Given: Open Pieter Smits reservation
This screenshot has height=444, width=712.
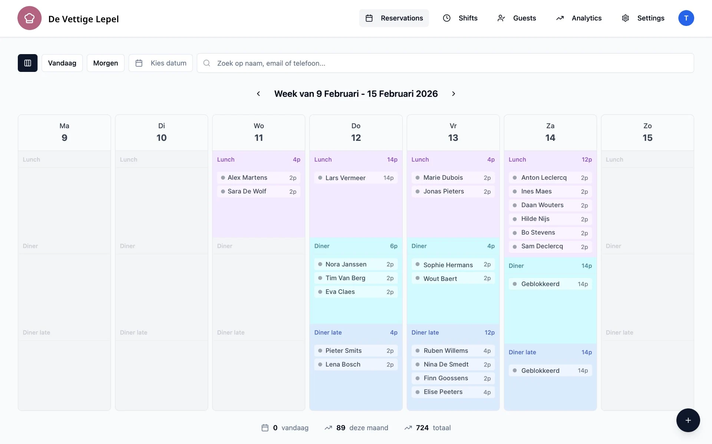Looking at the screenshot, I should [356, 351].
